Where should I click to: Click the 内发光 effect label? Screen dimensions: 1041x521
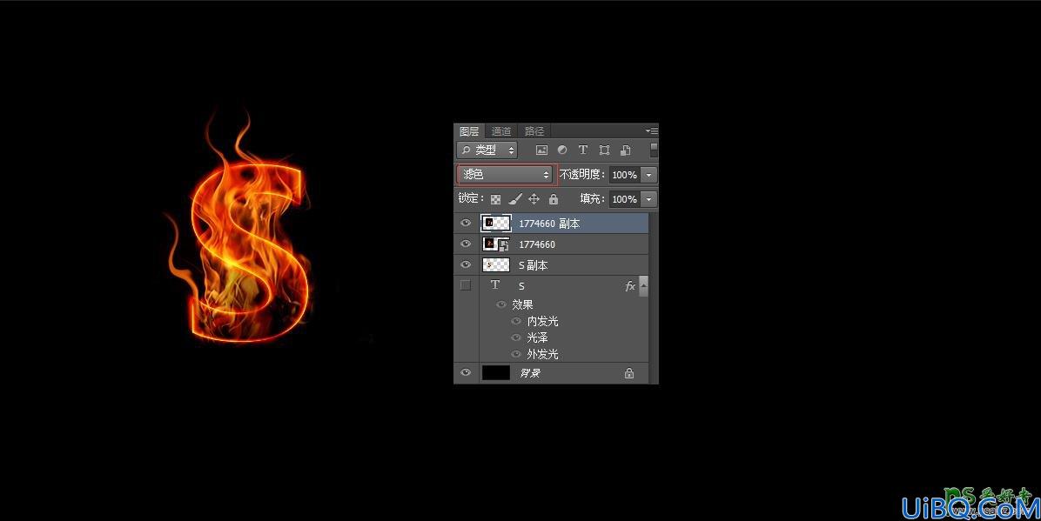542,321
